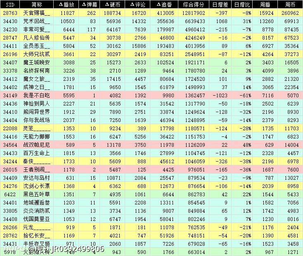
Task: Click the 追番 column header
Action: (x=164, y=5)
